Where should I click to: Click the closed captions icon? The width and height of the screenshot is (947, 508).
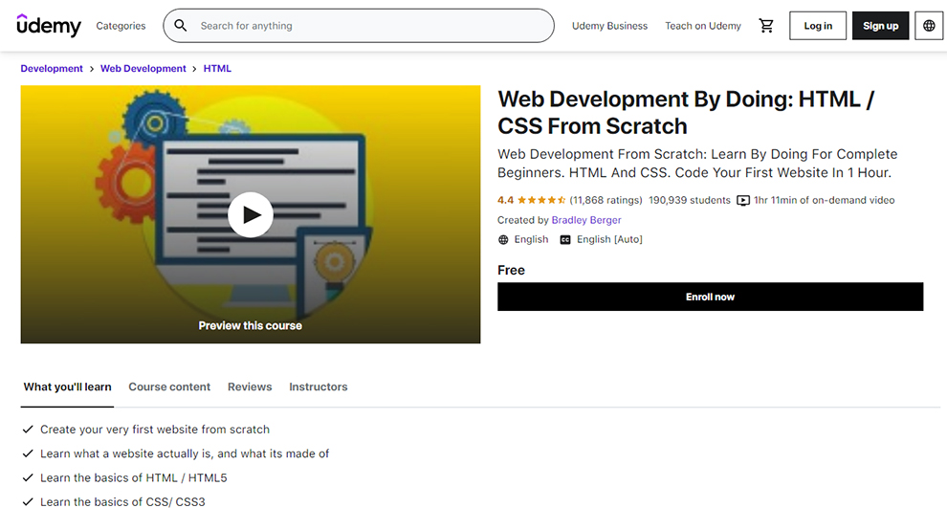pos(564,240)
